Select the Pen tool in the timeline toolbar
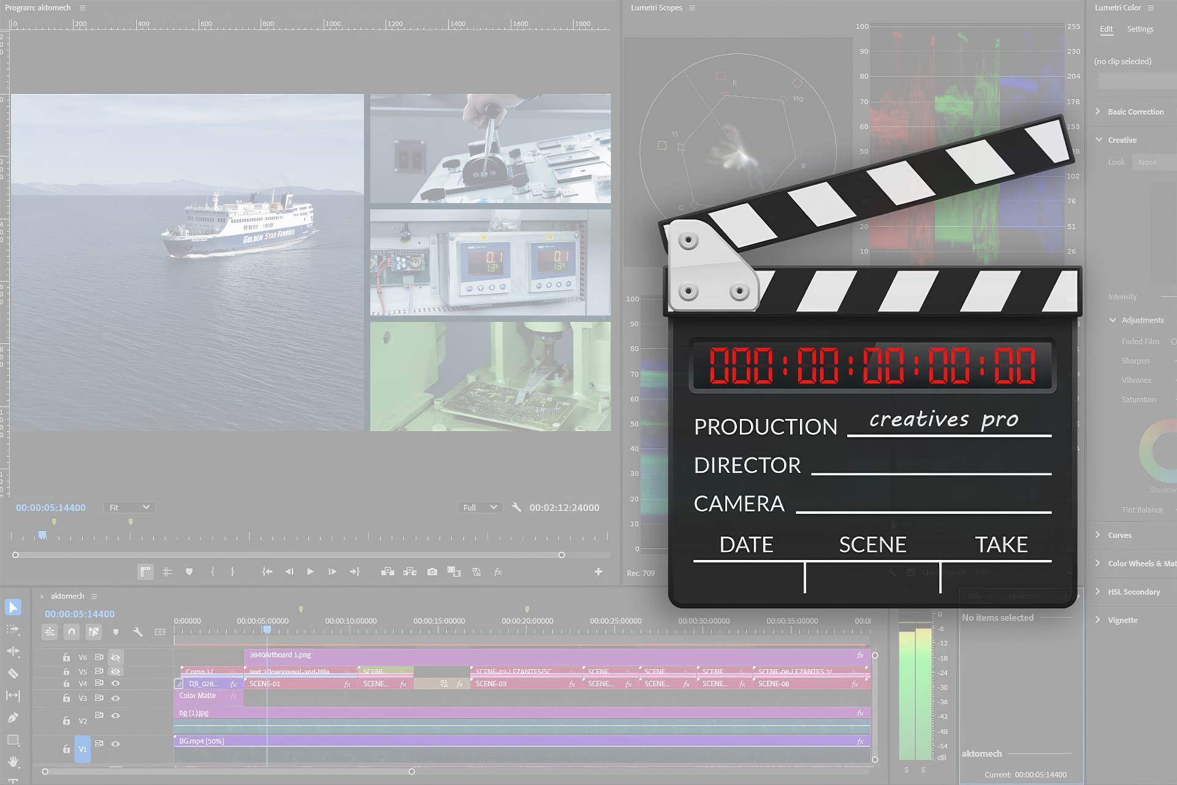 pyautogui.click(x=13, y=716)
